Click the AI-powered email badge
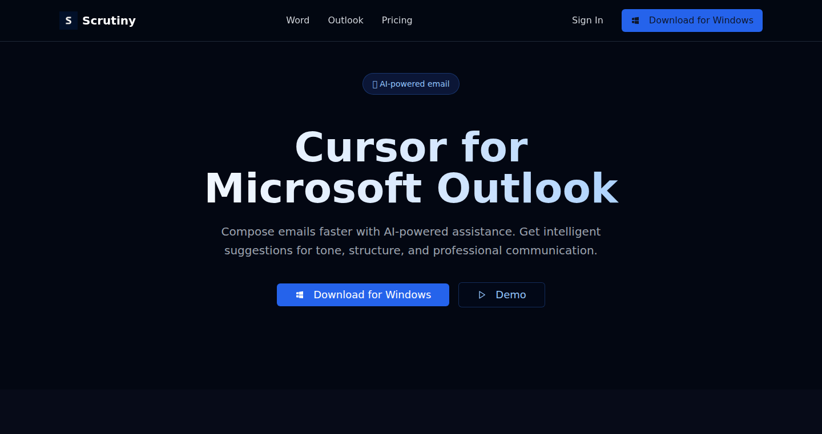822x434 pixels. click(x=411, y=84)
